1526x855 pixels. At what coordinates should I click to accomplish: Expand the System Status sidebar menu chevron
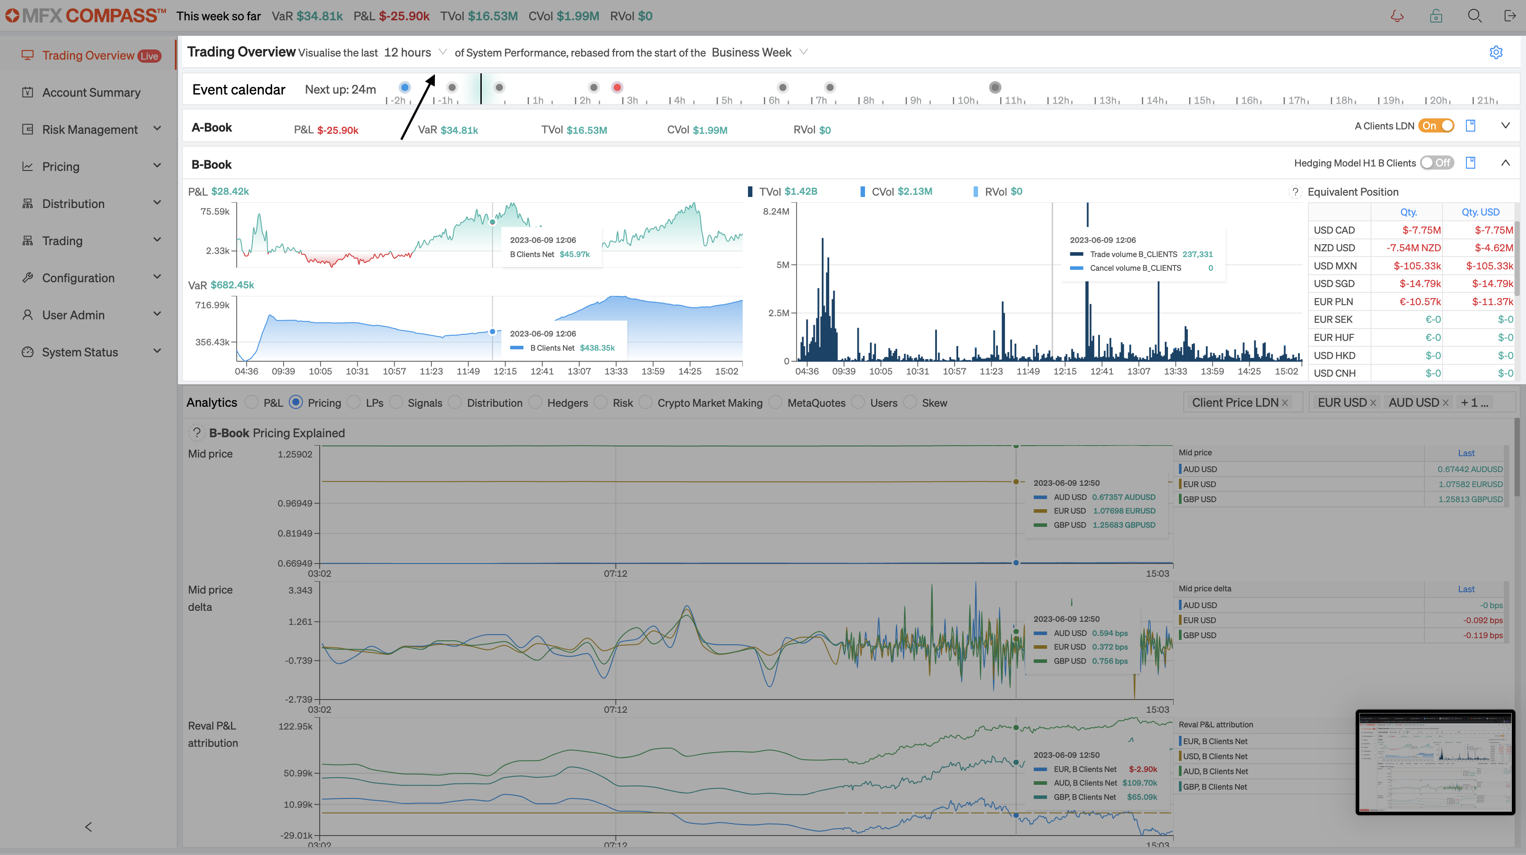[x=157, y=351]
